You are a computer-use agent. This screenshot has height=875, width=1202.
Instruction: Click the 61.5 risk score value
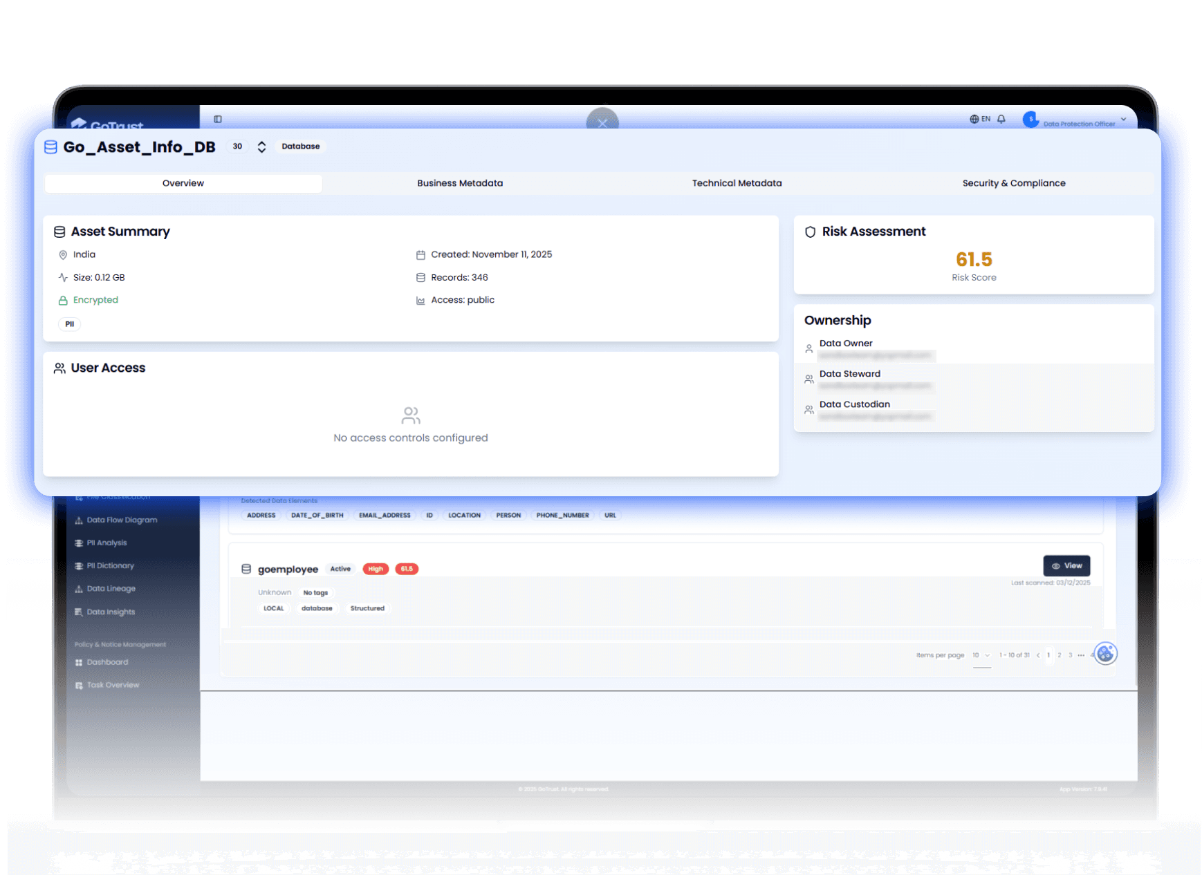point(974,259)
